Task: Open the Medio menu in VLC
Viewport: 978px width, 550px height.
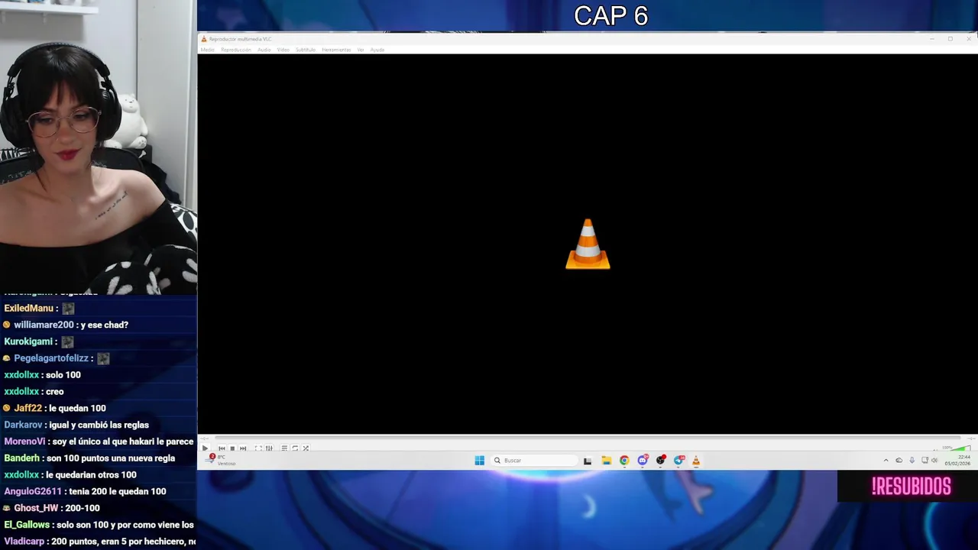Action: [207, 50]
